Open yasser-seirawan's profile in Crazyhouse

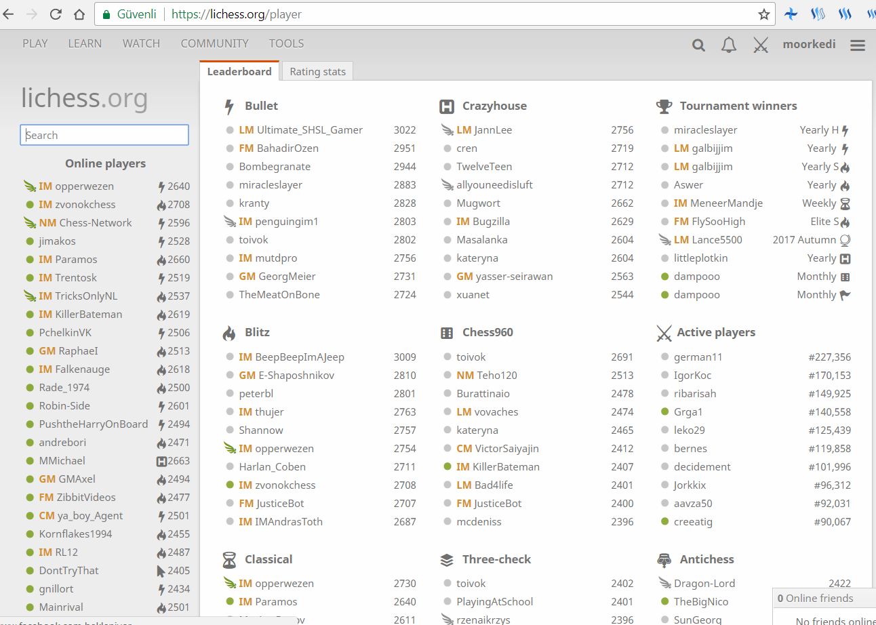(x=504, y=277)
